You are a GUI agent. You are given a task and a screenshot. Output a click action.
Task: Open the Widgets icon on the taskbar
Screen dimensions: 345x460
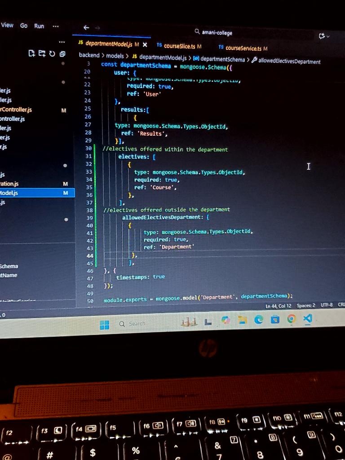[189, 323]
